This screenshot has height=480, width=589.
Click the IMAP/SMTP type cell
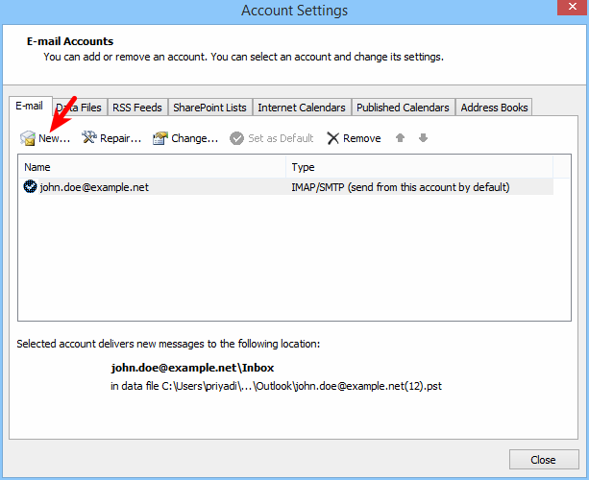tap(401, 187)
